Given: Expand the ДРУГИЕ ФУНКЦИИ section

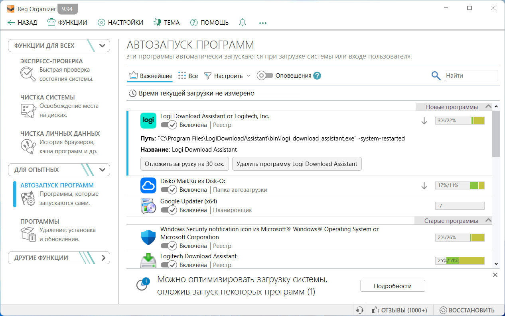Looking at the screenshot, I should click(x=59, y=257).
